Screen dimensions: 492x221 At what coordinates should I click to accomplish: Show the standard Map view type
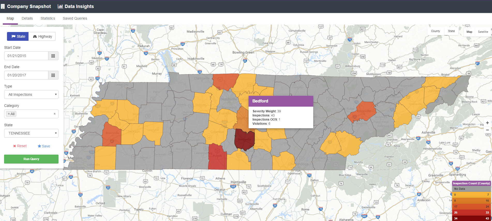pos(469,32)
